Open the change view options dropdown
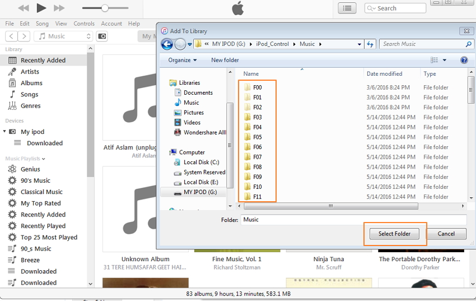This screenshot has width=476, height=301. 445,60
